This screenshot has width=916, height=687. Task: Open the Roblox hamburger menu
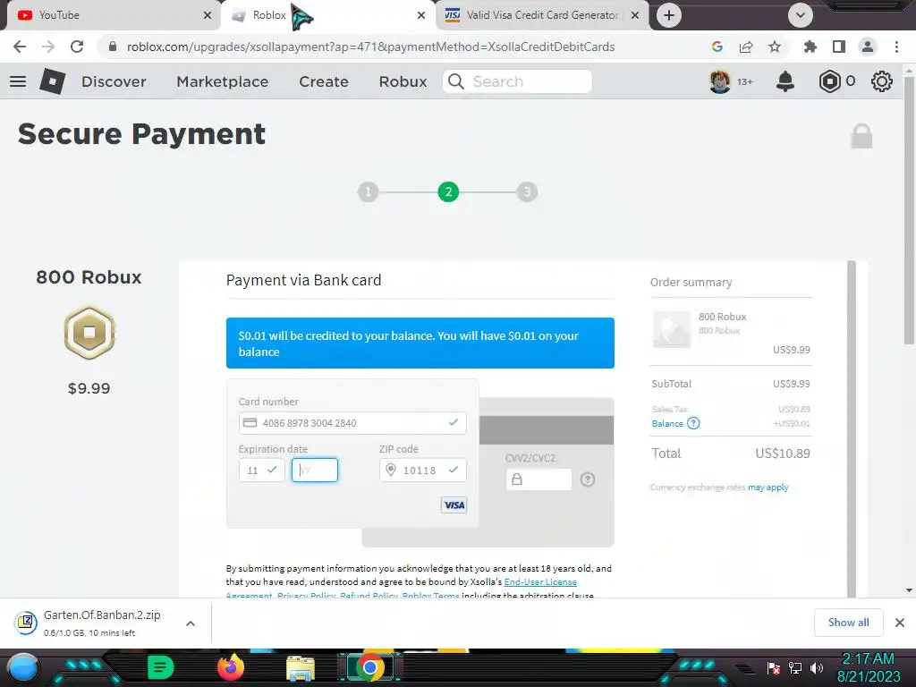(18, 81)
